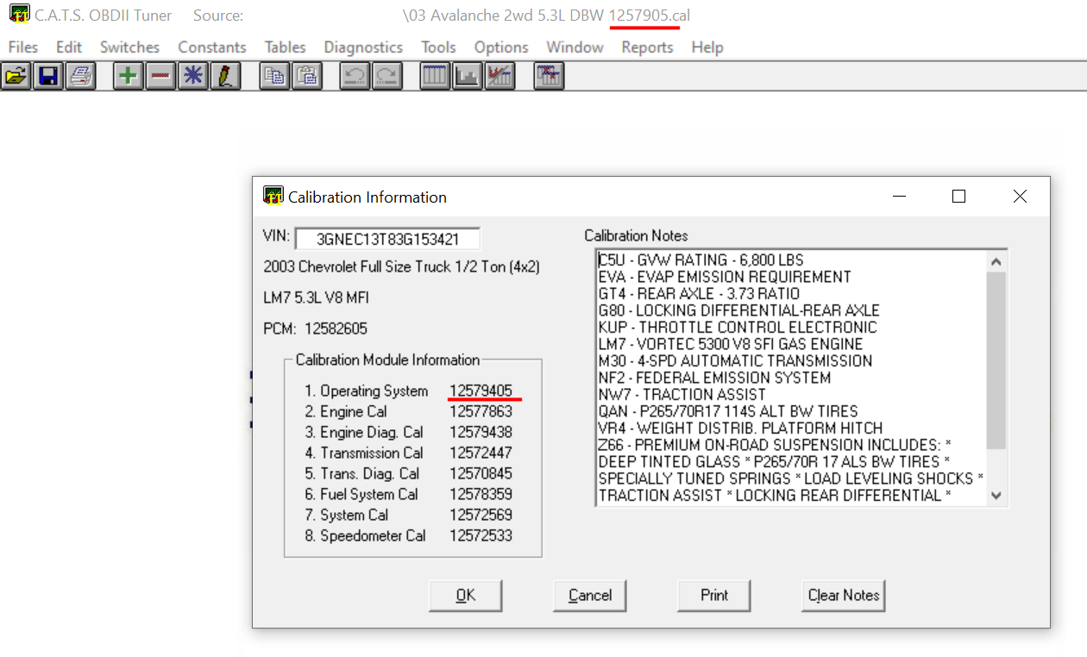Redo change with the redo arrow icon

(x=387, y=76)
